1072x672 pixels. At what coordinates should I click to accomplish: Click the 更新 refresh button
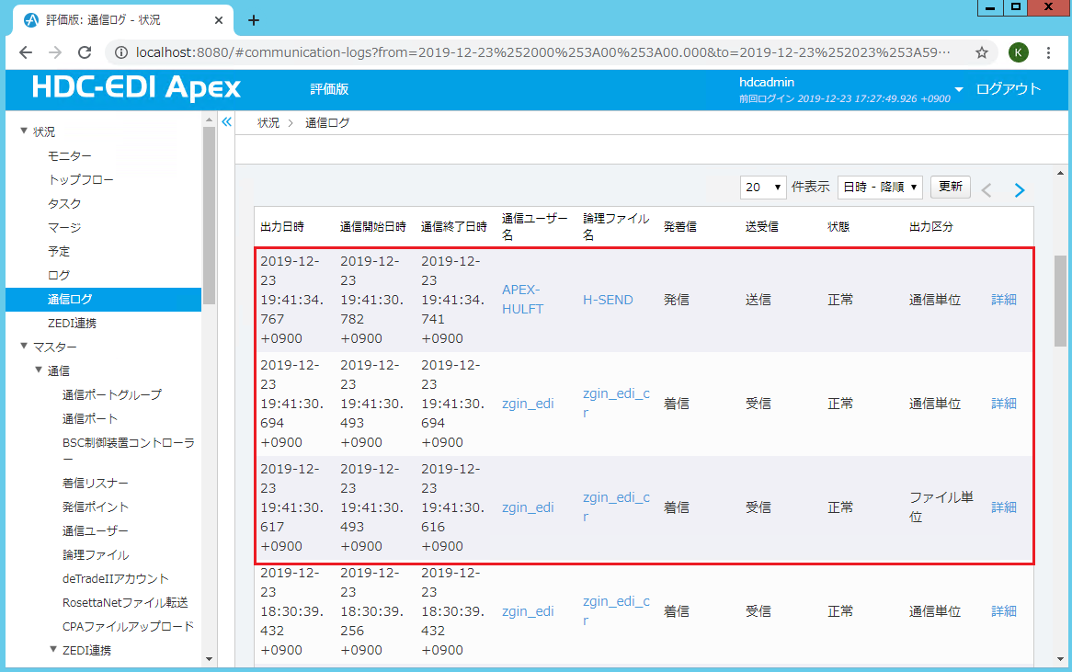(951, 187)
